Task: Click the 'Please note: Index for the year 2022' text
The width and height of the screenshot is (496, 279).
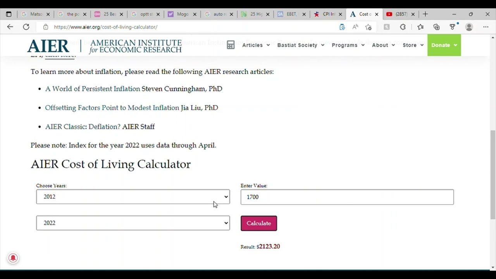Action: pyautogui.click(x=123, y=145)
